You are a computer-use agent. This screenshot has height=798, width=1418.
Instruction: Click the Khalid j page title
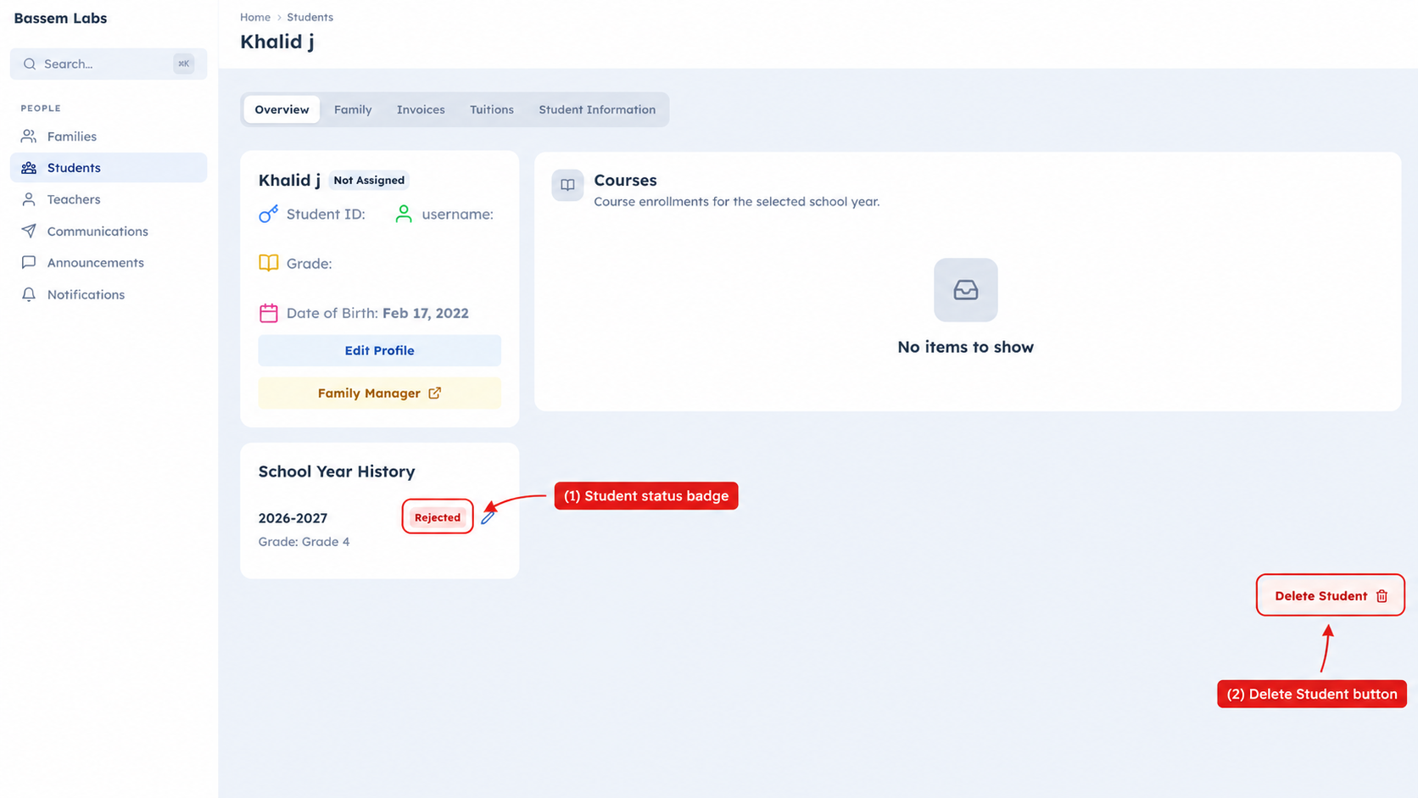277,42
